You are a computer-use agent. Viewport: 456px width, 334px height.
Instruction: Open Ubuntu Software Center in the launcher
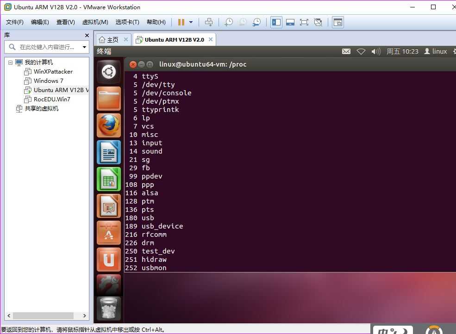109,233
